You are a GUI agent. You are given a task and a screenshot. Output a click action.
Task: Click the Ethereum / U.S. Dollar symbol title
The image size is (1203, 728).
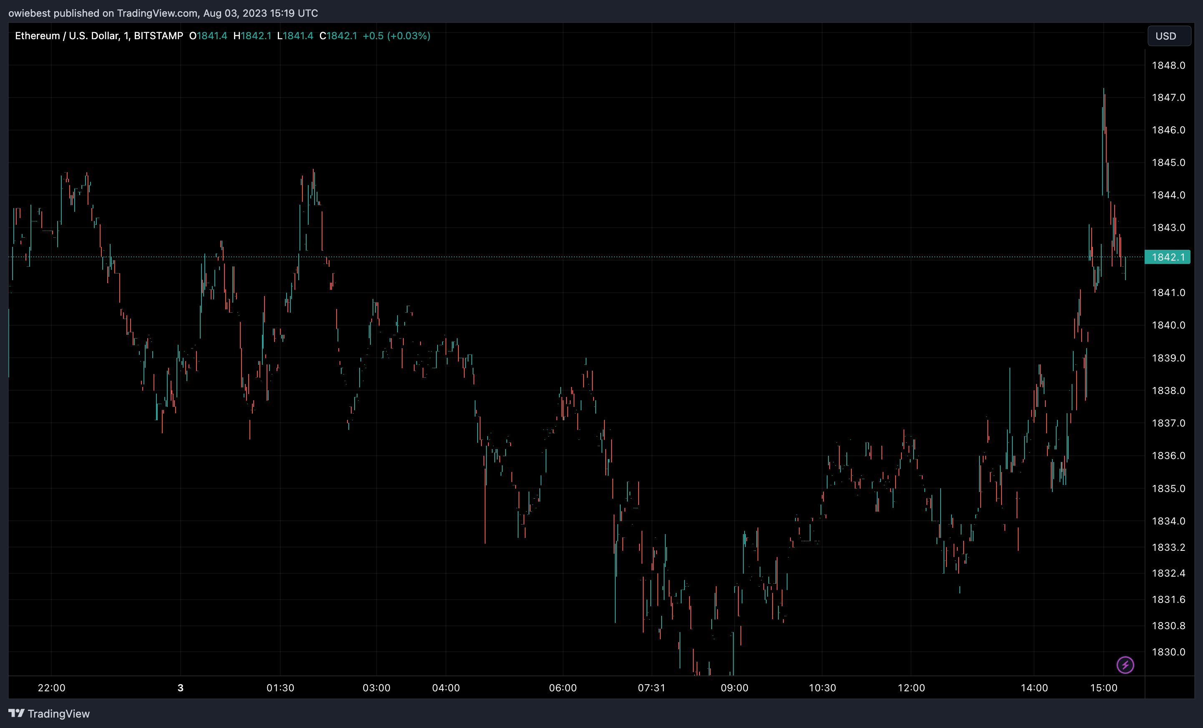coord(99,35)
